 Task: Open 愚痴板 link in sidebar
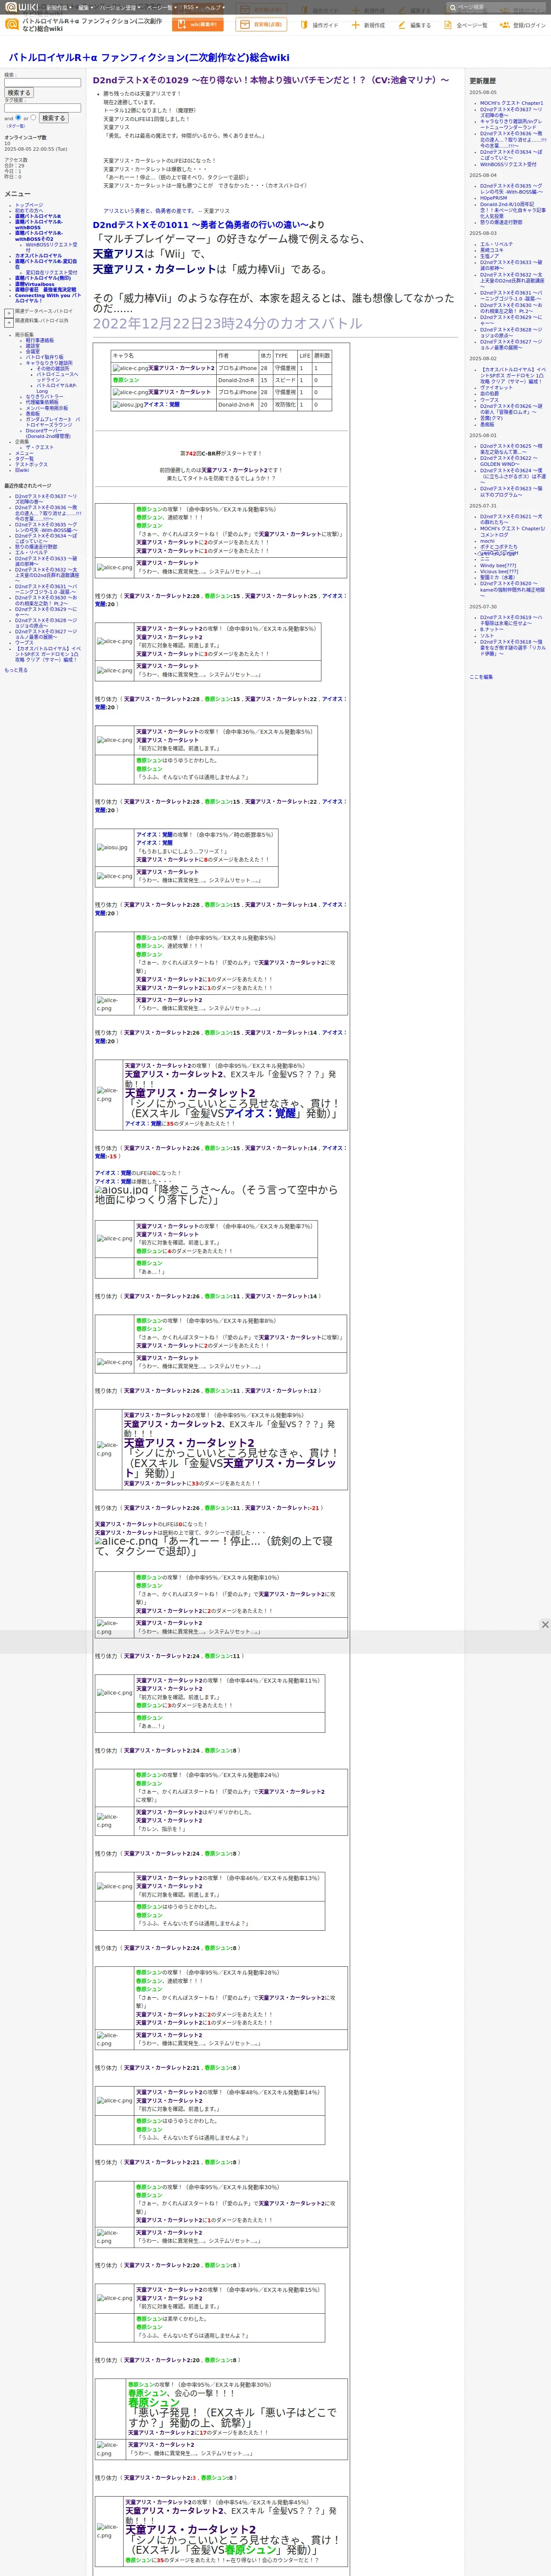33,413
